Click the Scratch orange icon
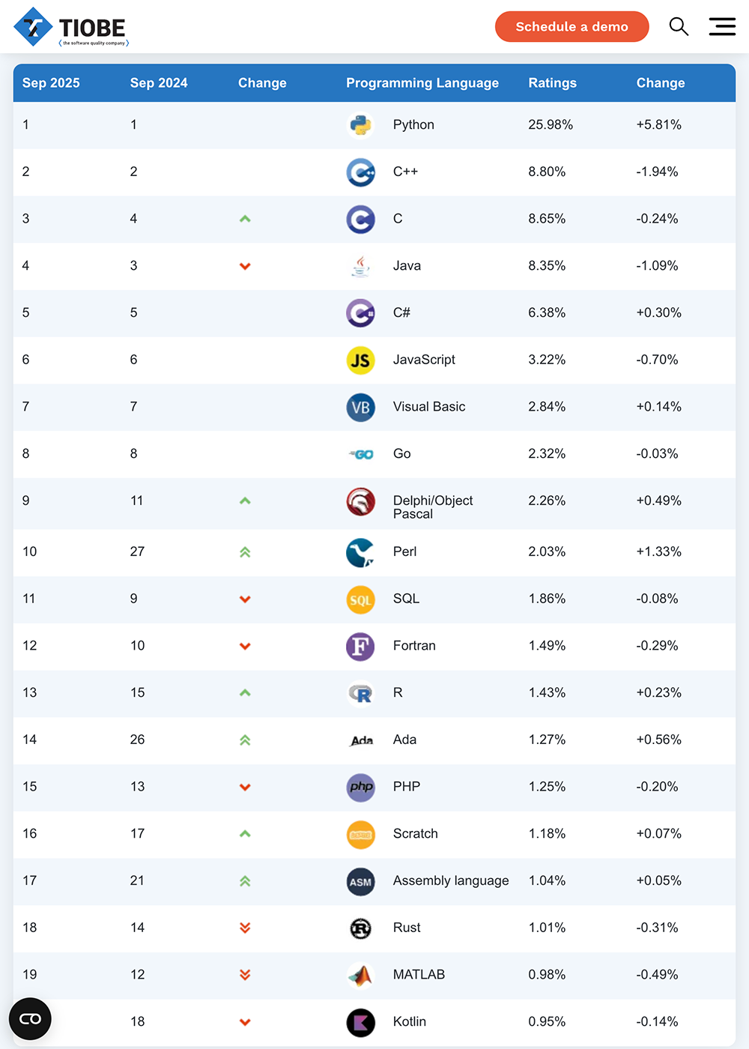The height and width of the screenshot is (1049, 749). (360, 835)
